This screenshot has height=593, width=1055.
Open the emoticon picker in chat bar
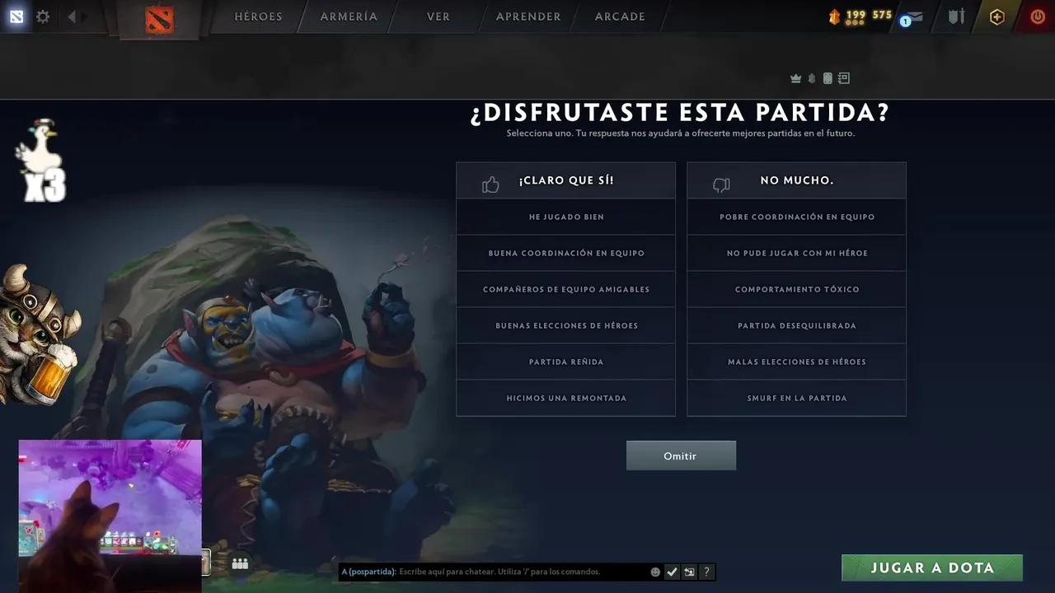tap(655, 572)
